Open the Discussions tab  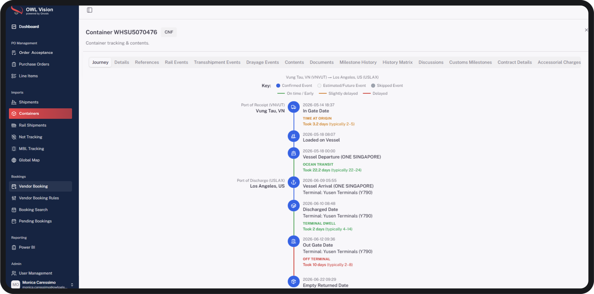(431, 62)
